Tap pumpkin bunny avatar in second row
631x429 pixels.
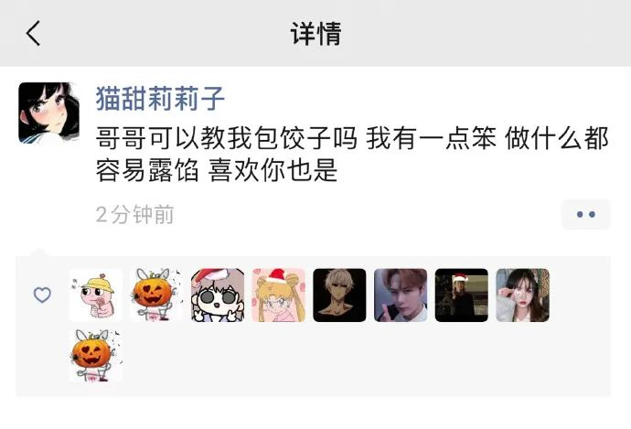(x=95, y=356)
